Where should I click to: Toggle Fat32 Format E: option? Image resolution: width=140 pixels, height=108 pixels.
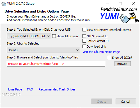click(84, 41)
